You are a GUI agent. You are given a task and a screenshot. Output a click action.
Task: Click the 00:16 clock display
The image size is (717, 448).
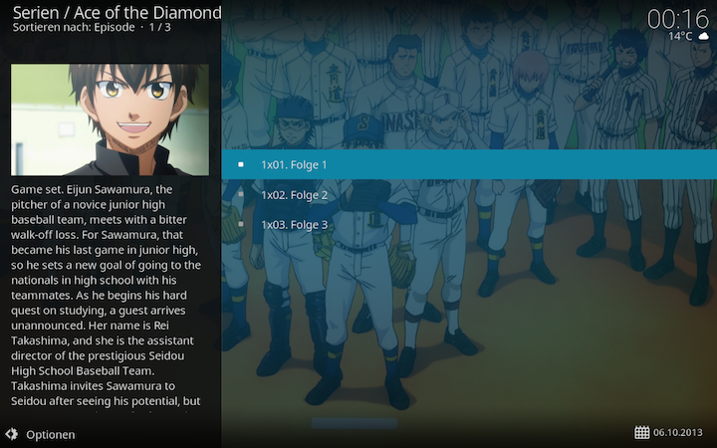pos(678,19)
